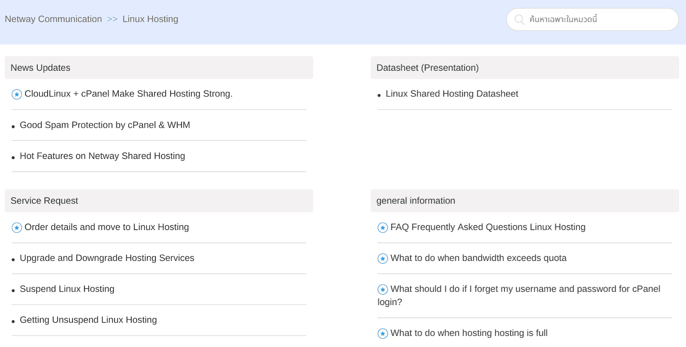Focus the Thai category search field
Image resolution: width=686 pixels, height=347 pixels.
point(593,19)
